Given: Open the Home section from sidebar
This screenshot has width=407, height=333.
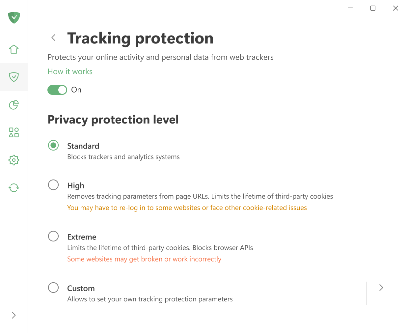Looking at the screenshot, I should tap(14, 49).
